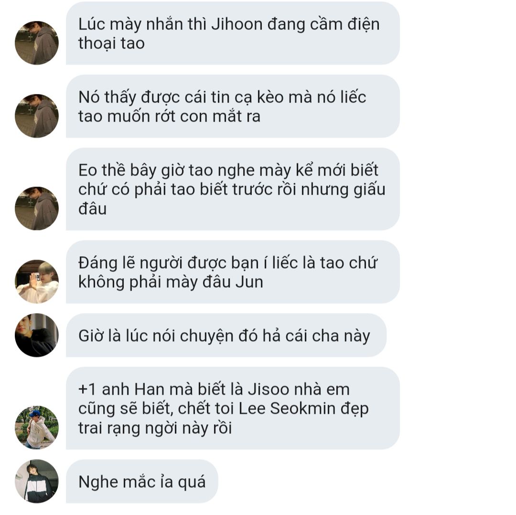Tap the waving white-shirt avatar
The height and width of the screenshot is (515, 516).
36,281
